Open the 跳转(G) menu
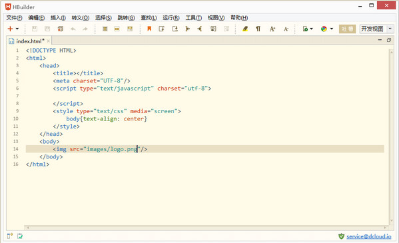The width and height of the screenshot is (399, 243). 126,17
